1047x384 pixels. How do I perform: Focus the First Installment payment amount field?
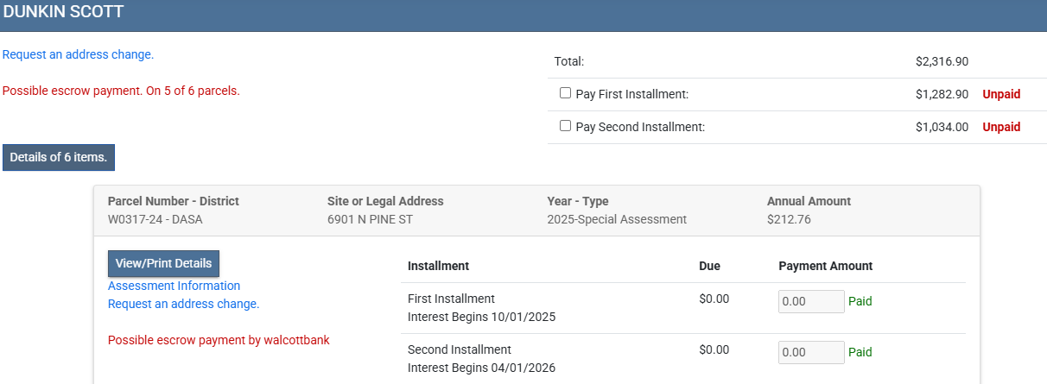[810, 301]
